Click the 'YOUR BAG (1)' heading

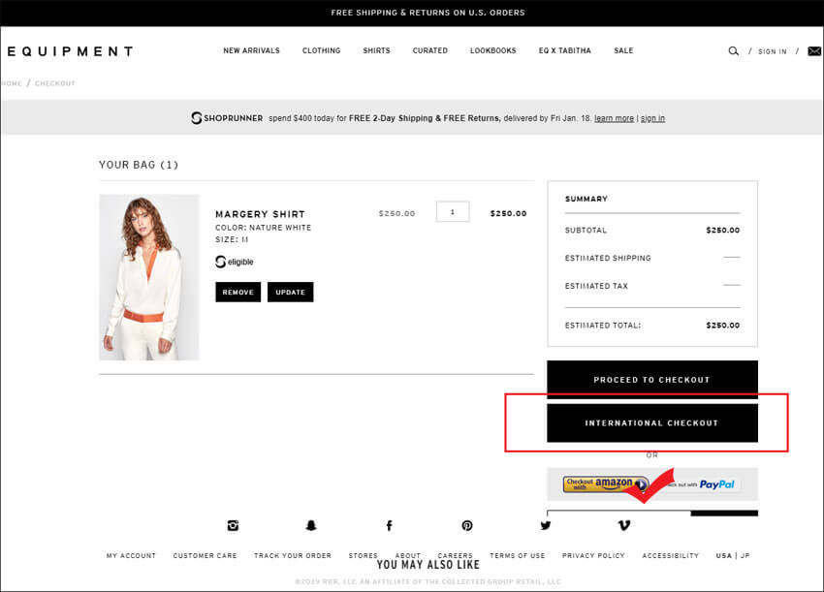tap(139, 165)
